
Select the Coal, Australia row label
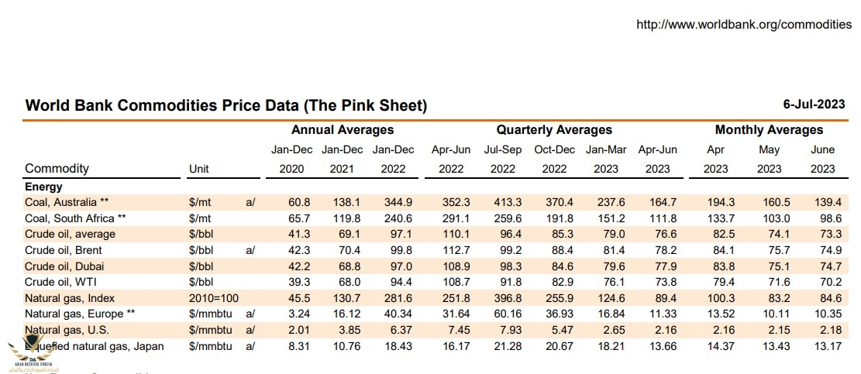click(67, 201)
